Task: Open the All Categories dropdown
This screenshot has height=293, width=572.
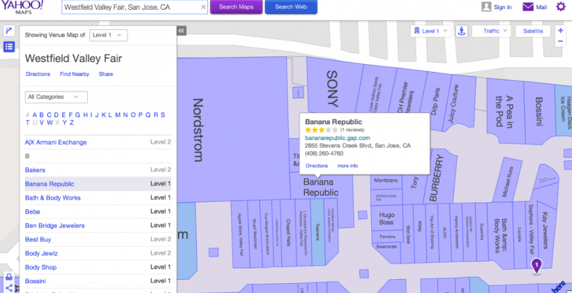Action: (x=57, y=97)
